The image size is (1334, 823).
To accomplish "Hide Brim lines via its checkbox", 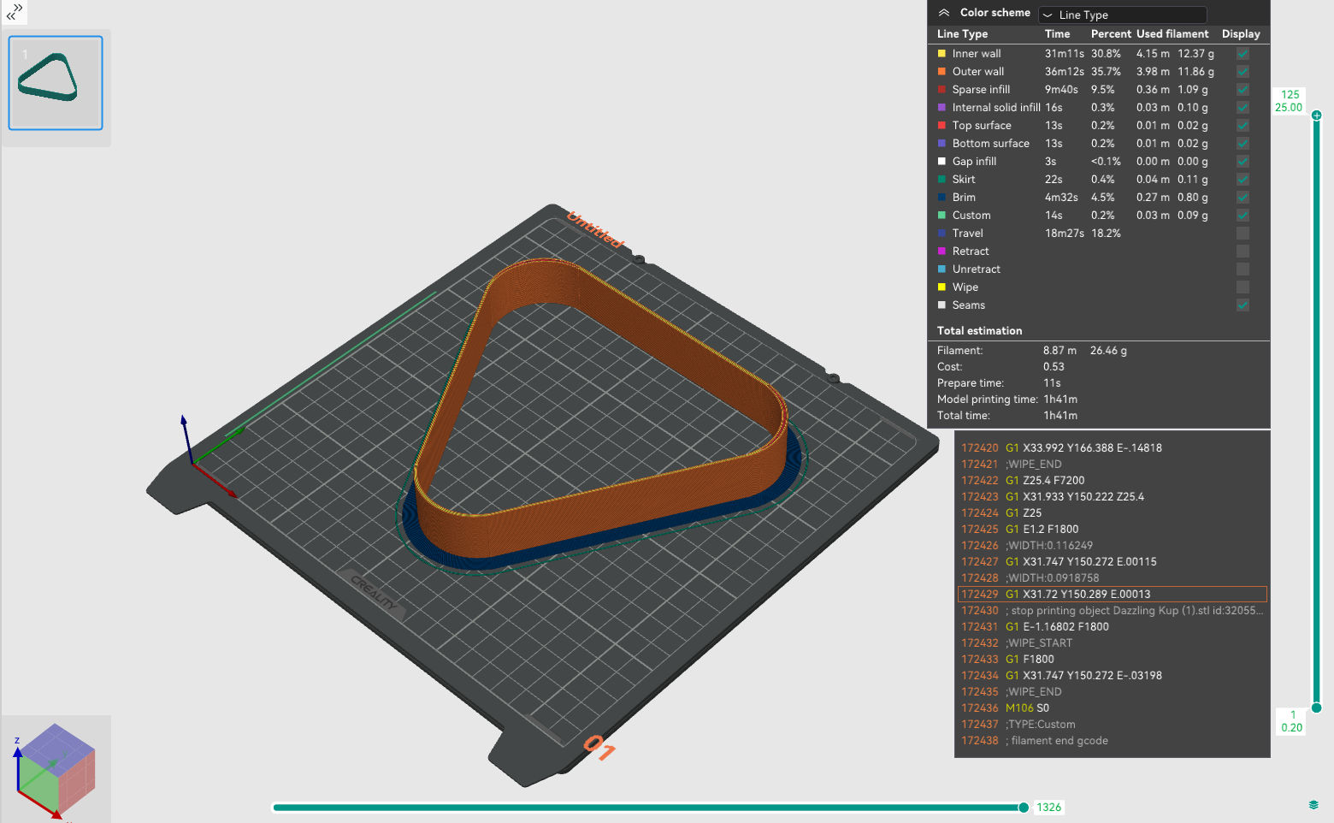I will (x=1243, y=198).
